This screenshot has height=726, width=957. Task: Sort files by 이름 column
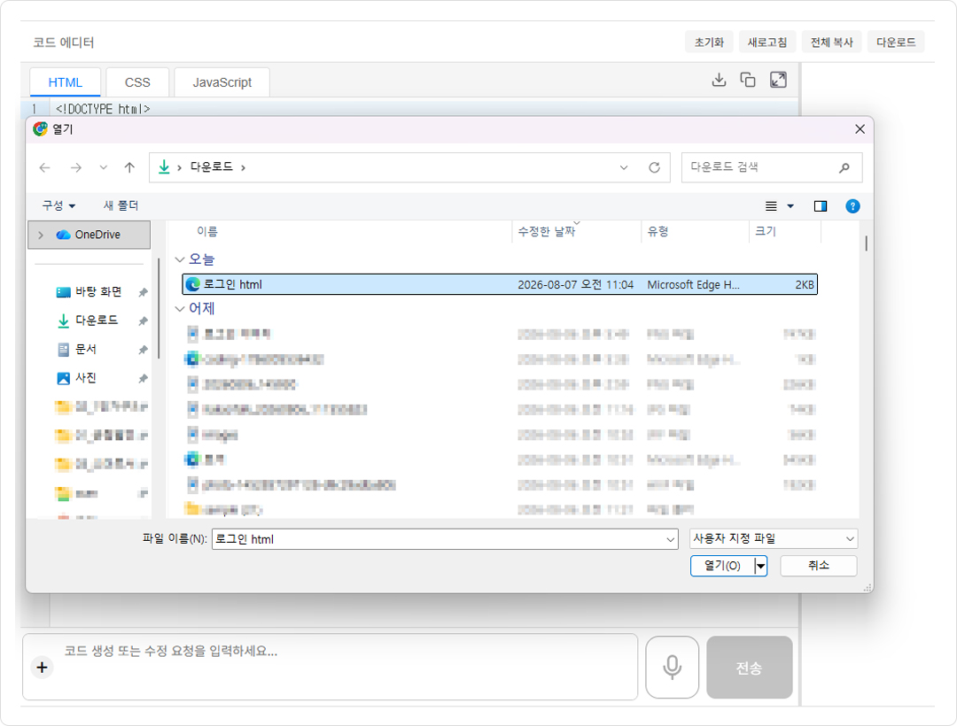click(206, 232)
